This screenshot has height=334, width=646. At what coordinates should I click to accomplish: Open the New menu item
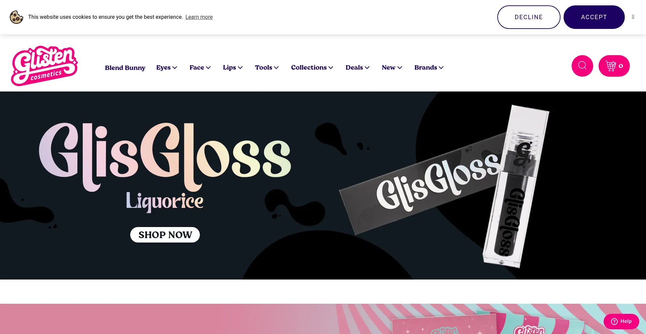(392, 68)
